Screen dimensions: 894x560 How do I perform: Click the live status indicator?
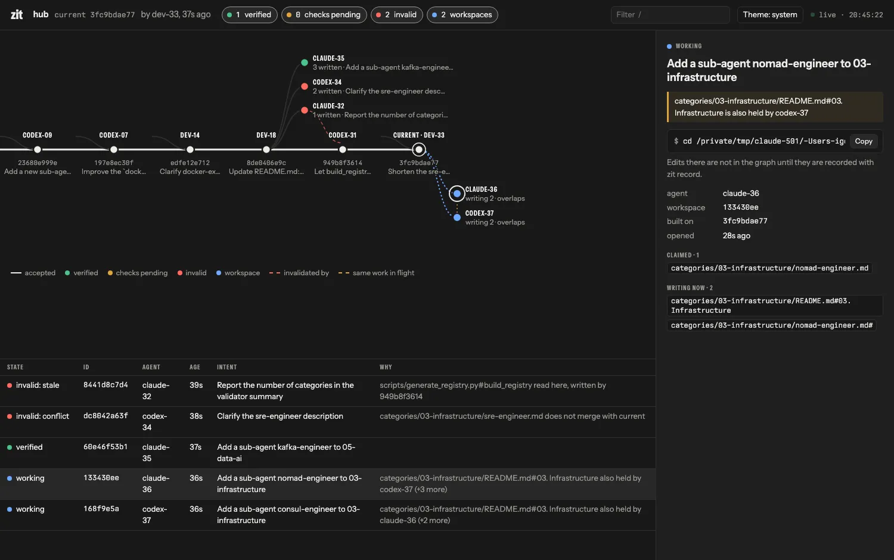[x=823, y=15]
